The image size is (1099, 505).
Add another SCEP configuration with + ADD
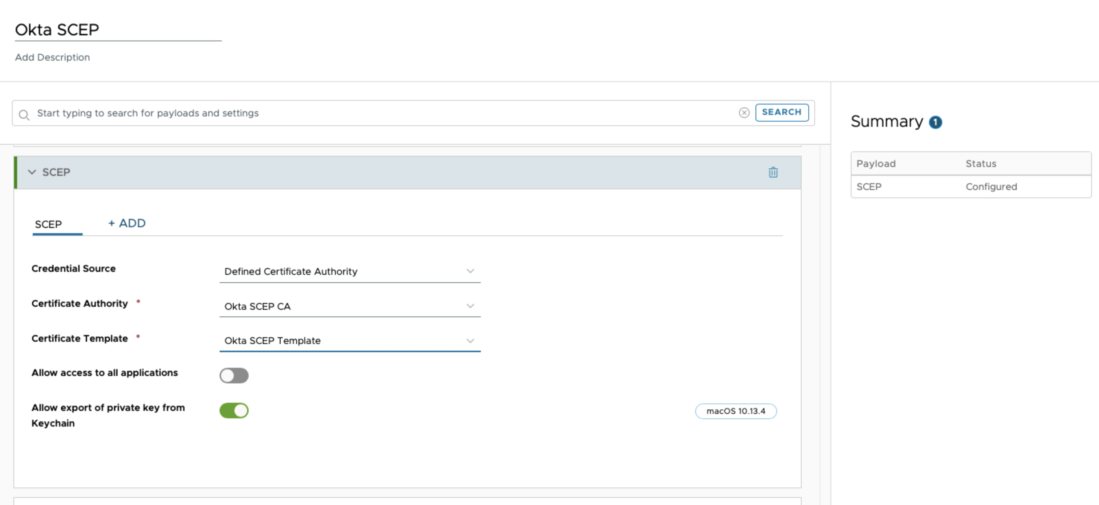[127, 223]
